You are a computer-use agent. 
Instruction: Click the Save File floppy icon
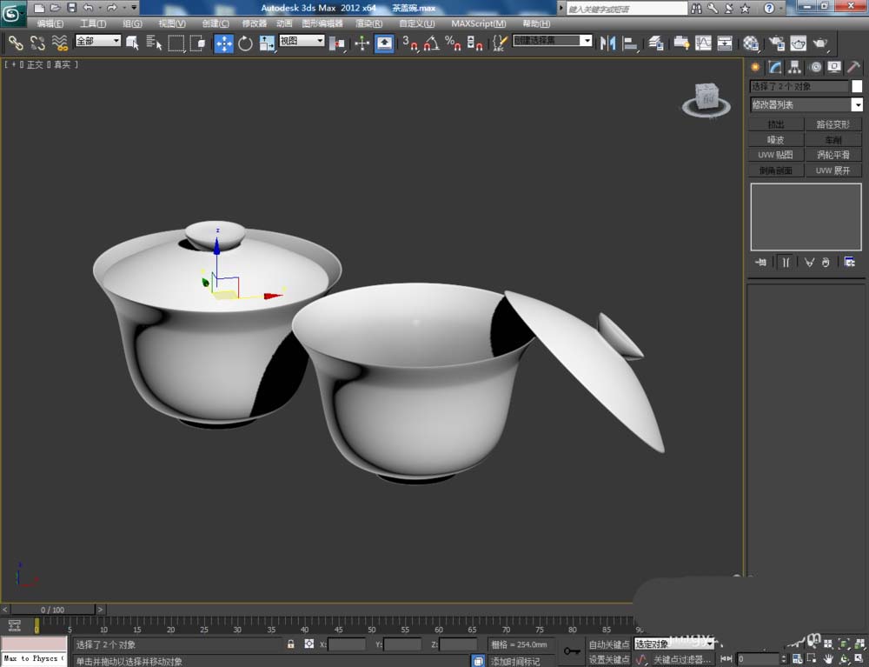point(71,8)
